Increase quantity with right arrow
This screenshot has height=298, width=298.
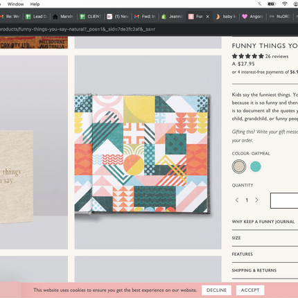coord(256,200)
